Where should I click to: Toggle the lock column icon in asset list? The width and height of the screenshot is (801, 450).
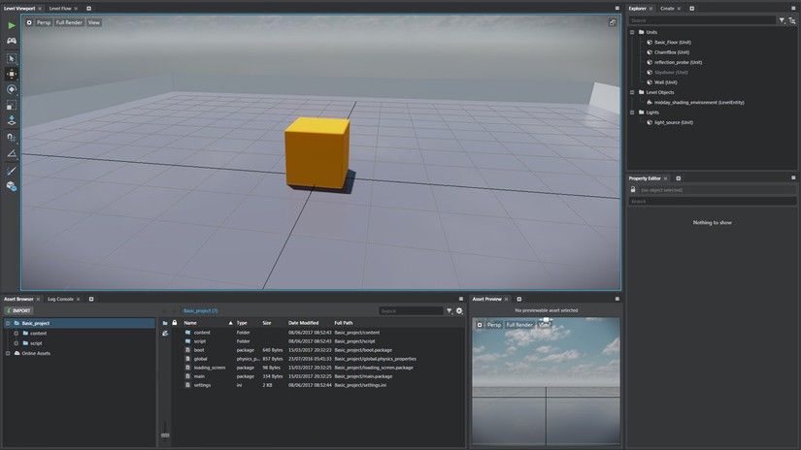[174, 323]
